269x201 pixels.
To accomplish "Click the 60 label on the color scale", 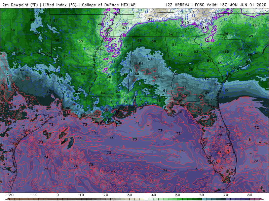I will (202, 195).
